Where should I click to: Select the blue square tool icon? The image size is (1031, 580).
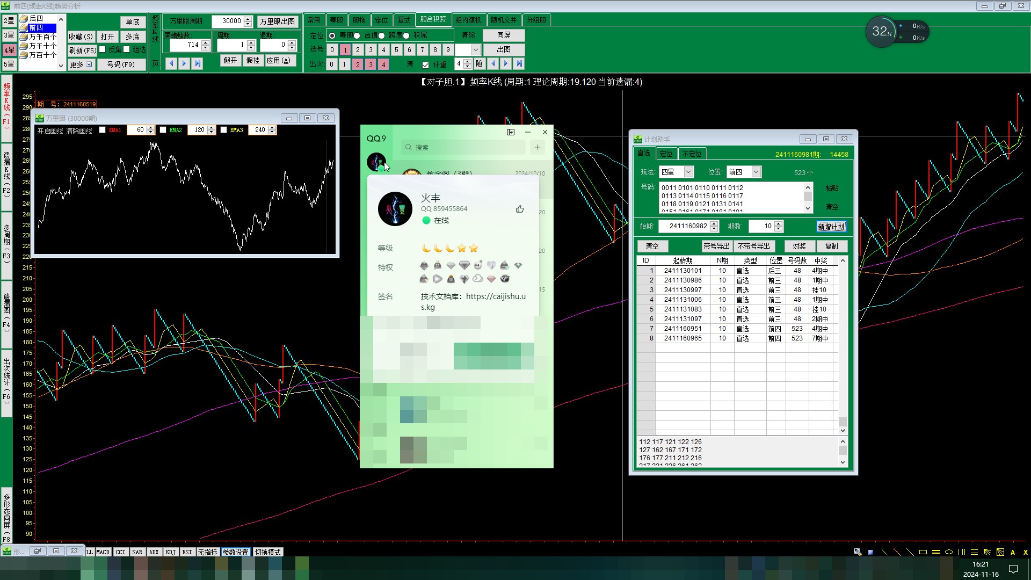pyautogui.click(x=870, y=552)
